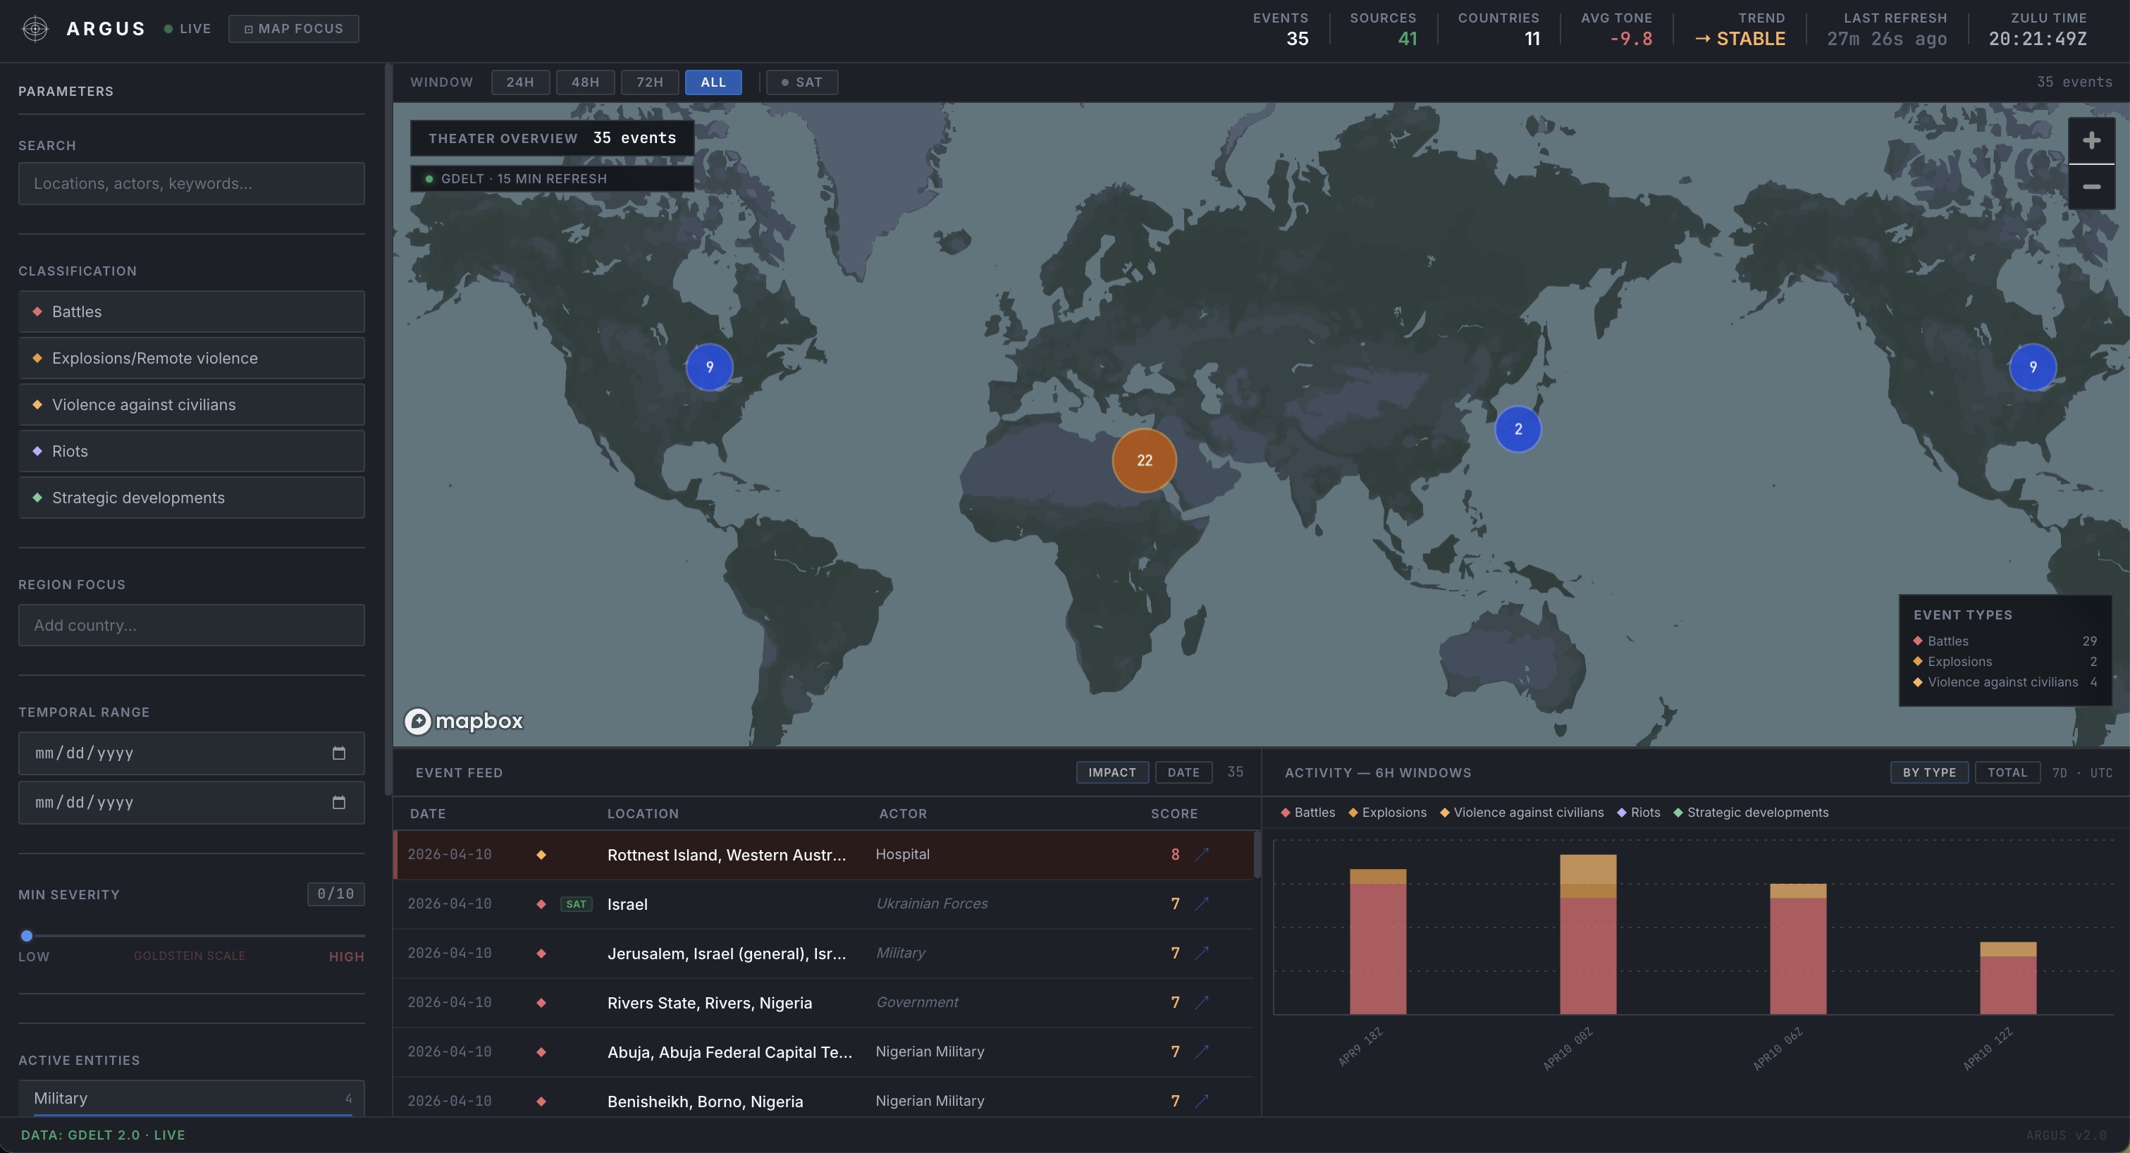This screenshot has height=1153, width=2130.
Task: Toggle Riots classification filter
Action: pyautogui.click(x=191, y=451)
